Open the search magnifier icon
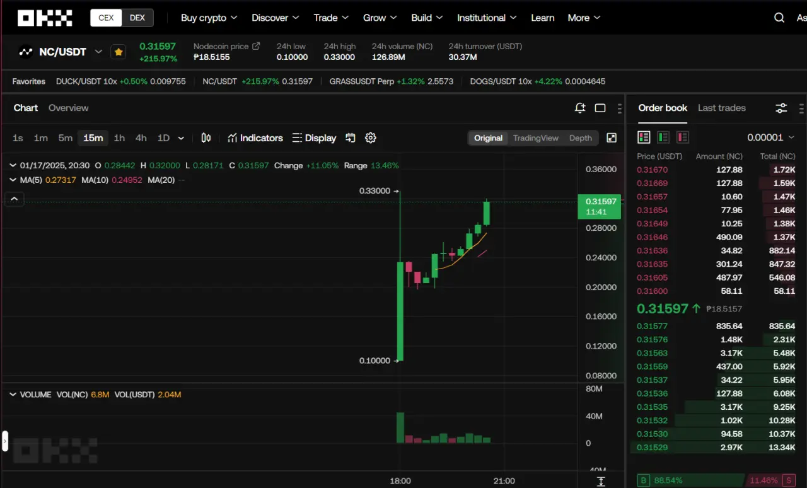 click(x=779, y=18)
